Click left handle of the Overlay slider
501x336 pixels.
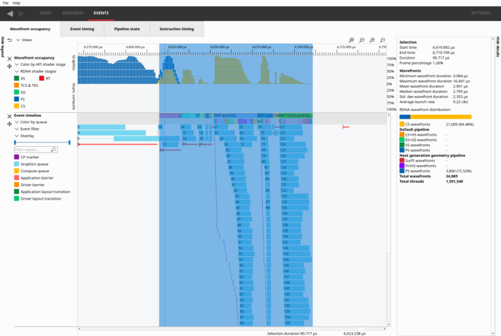(15, 142)
